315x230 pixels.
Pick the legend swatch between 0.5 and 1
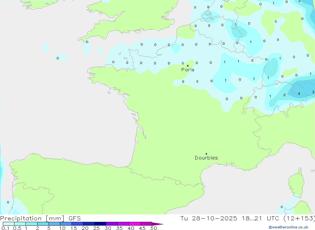point(20,224)
